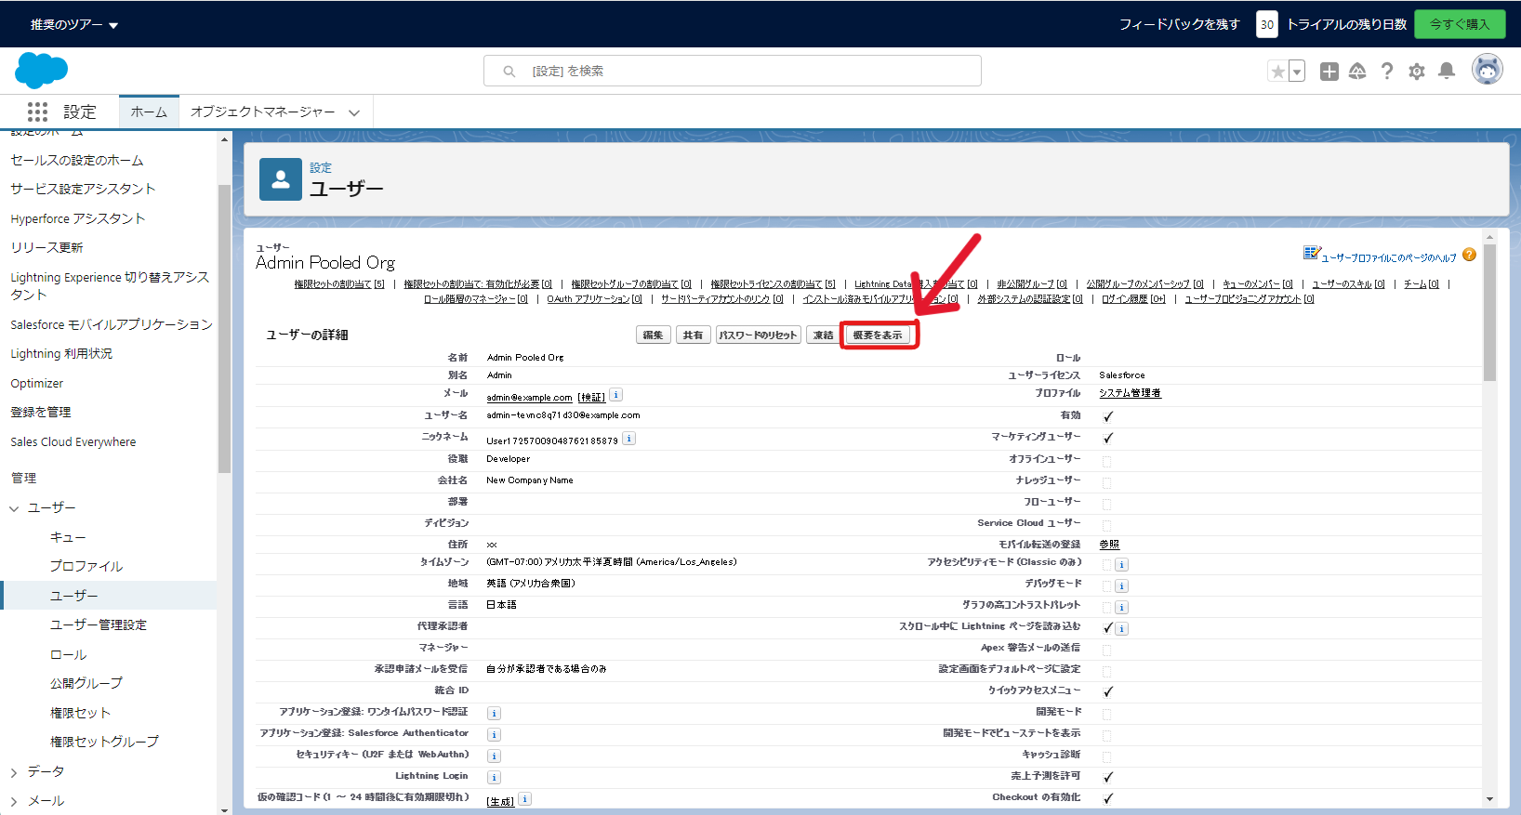
Task: Click the 編集 button
Action: (654, 335)
